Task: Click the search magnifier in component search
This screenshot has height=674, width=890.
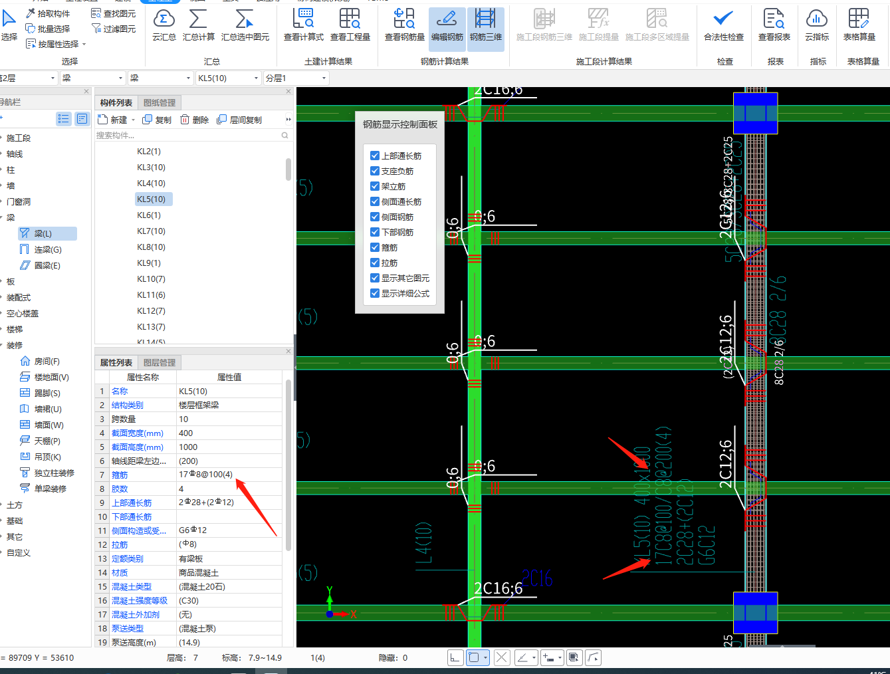Action: pos(285,135)
